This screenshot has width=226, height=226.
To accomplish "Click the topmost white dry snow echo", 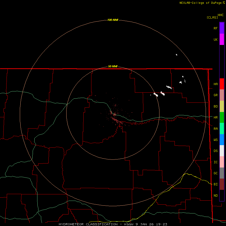I will coord(177,55).
